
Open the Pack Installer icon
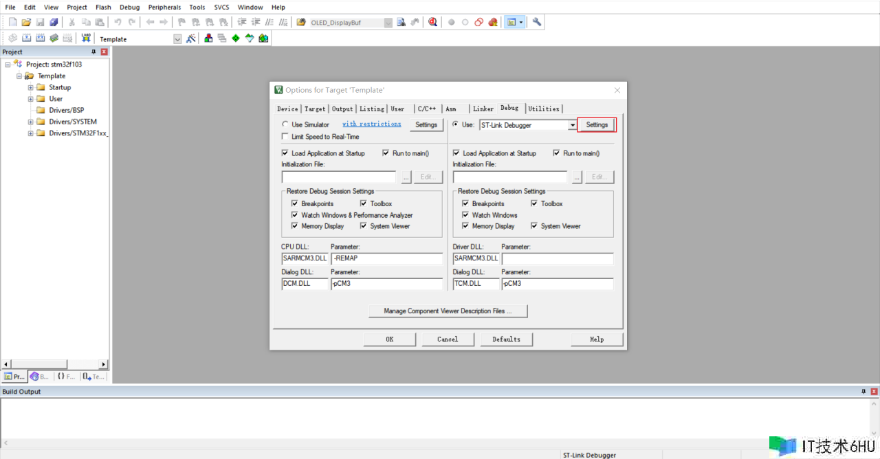[263, 38]
